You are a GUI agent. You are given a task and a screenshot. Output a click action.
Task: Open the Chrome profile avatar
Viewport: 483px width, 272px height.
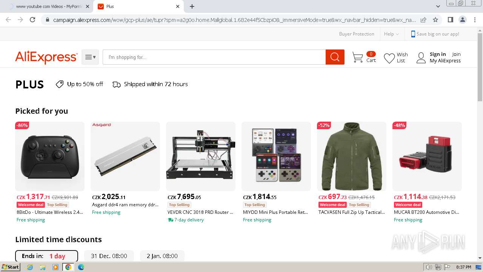(462, 20)
